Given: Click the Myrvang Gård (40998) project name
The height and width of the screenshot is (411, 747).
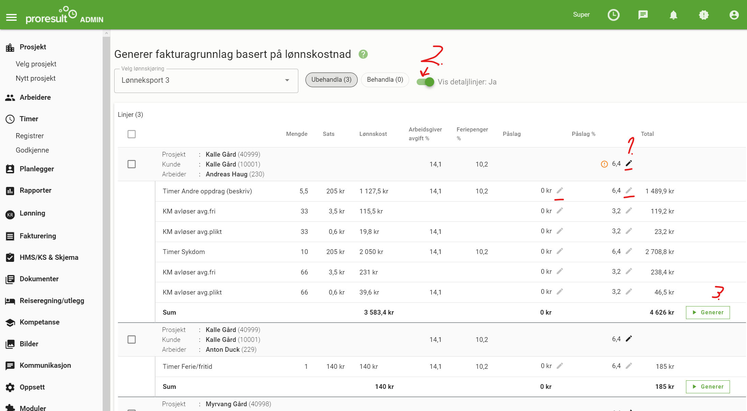Looking at the screenshot, I should (x=238, y=404).
